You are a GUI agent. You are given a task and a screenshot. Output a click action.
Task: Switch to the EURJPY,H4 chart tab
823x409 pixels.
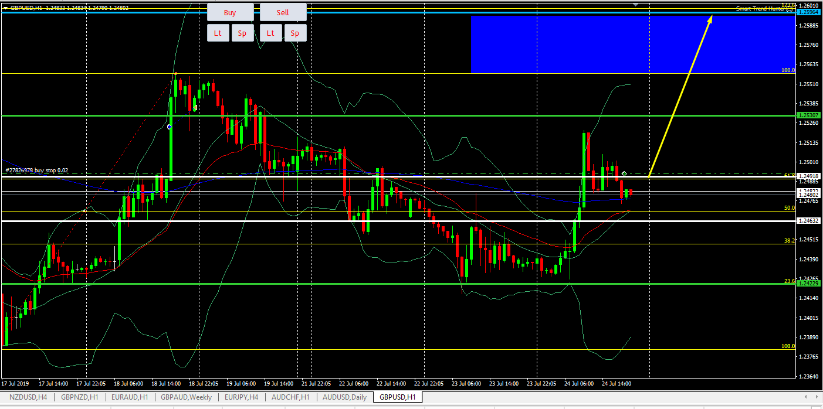click(x=241, y=397)
